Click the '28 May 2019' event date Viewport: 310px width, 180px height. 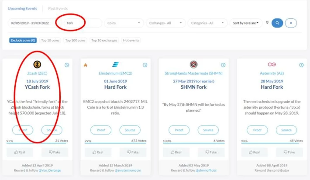[x=272, y=81]
